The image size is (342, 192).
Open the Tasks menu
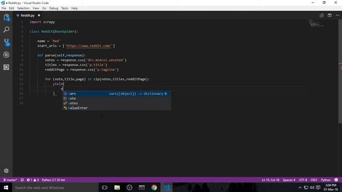(65, 9)
